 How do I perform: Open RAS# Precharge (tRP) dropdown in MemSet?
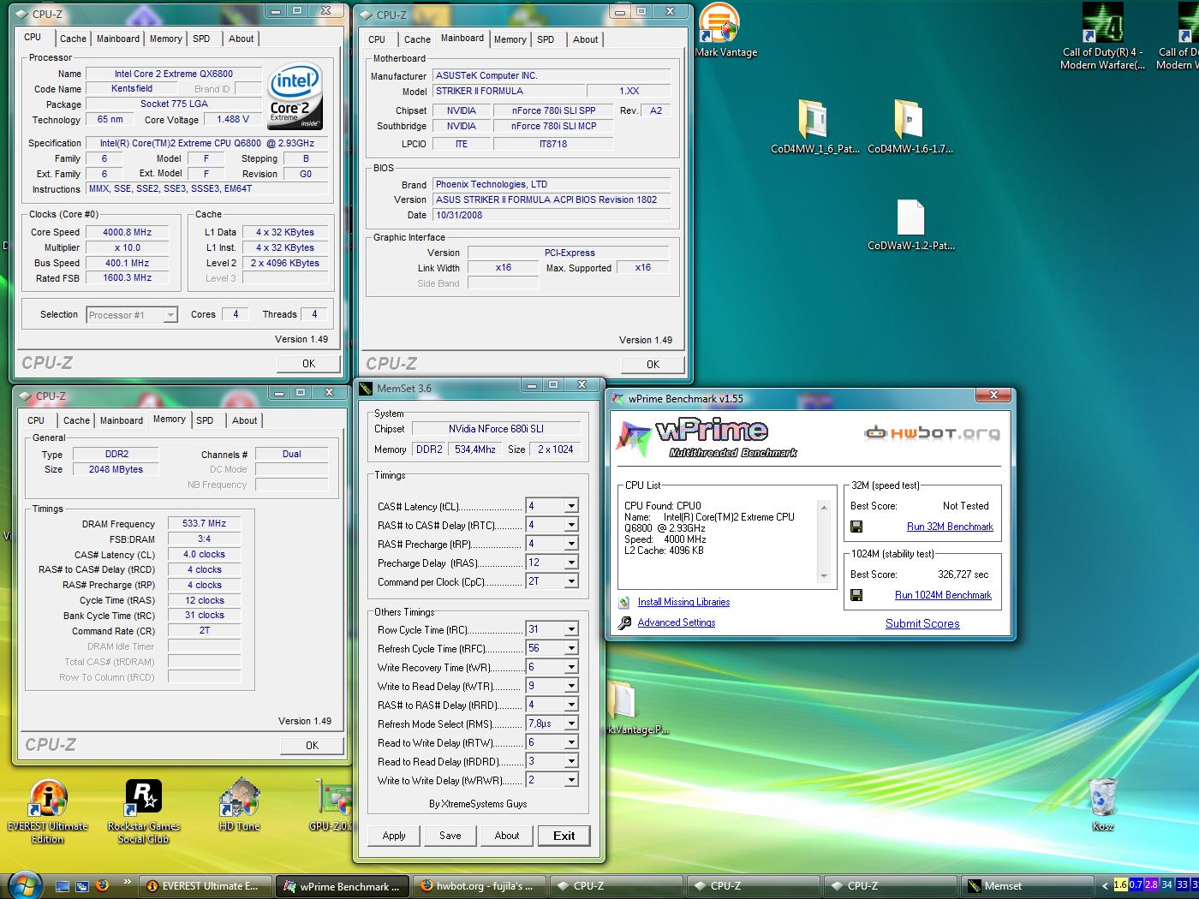click(571, 544)
